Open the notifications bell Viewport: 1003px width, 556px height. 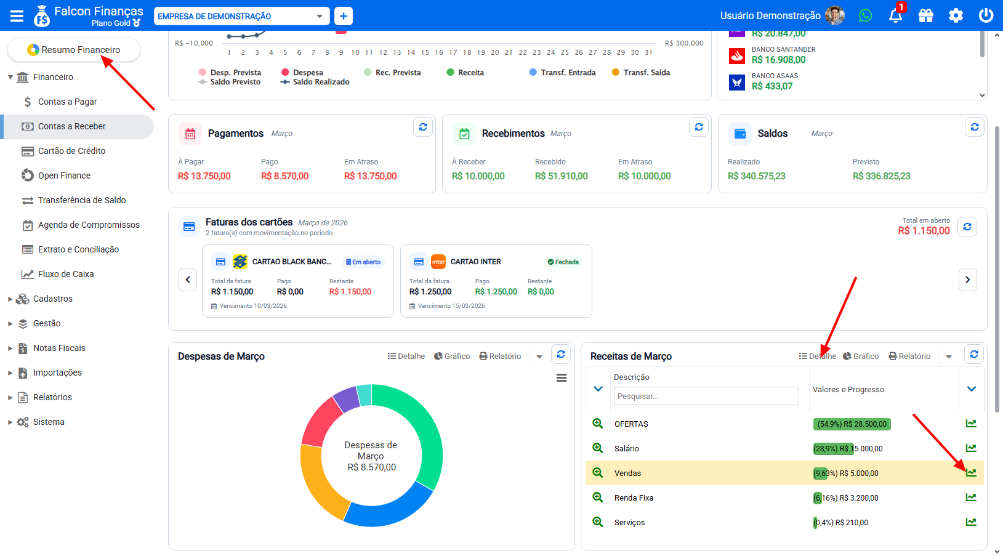(x=896, y=15)
